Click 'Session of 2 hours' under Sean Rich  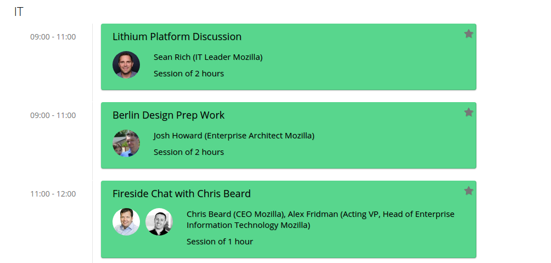189,74
